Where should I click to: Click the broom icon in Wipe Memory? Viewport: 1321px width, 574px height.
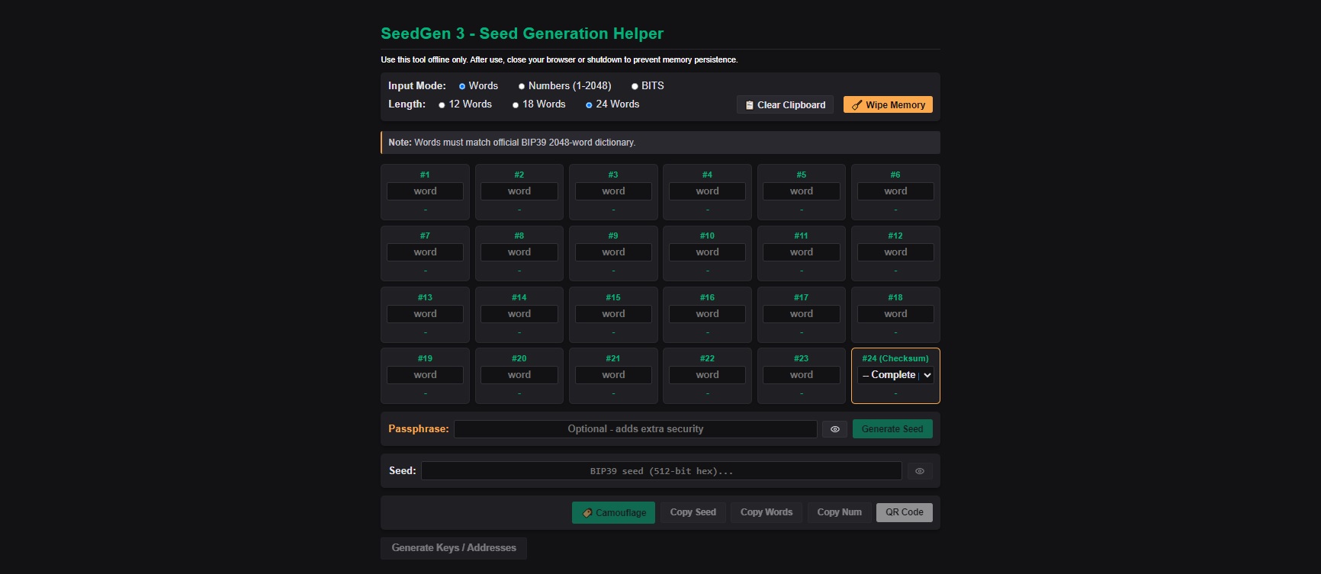tap(857, 105)
